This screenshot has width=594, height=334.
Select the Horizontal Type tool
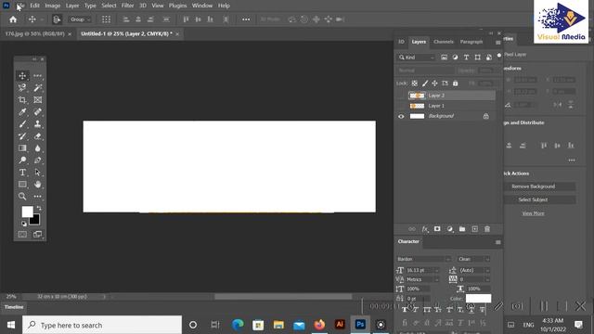click(22, 173)
